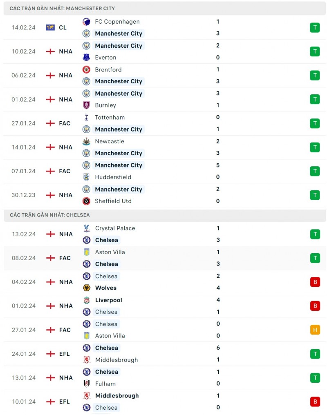The height and width of the screenshot is (415, 327).
Task: Click the Tottenham club crest
Action: click(x=86, y=118)
